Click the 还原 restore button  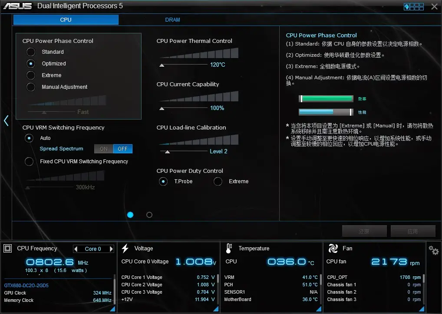(364, 231)
